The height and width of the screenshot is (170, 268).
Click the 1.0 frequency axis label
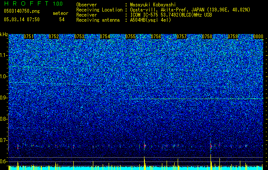(x=4, y=76)
